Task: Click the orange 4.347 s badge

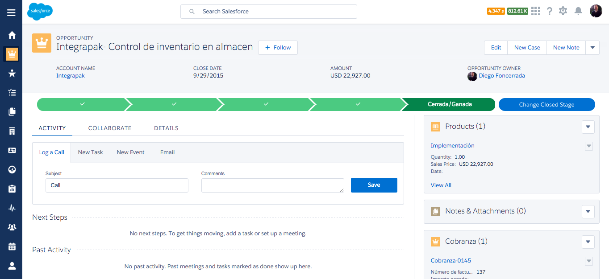Action: pyautogui.click(x=496, y=11)
